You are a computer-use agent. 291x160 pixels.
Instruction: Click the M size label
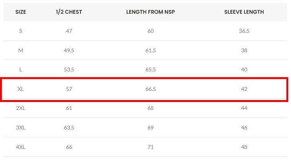(21, 50)
